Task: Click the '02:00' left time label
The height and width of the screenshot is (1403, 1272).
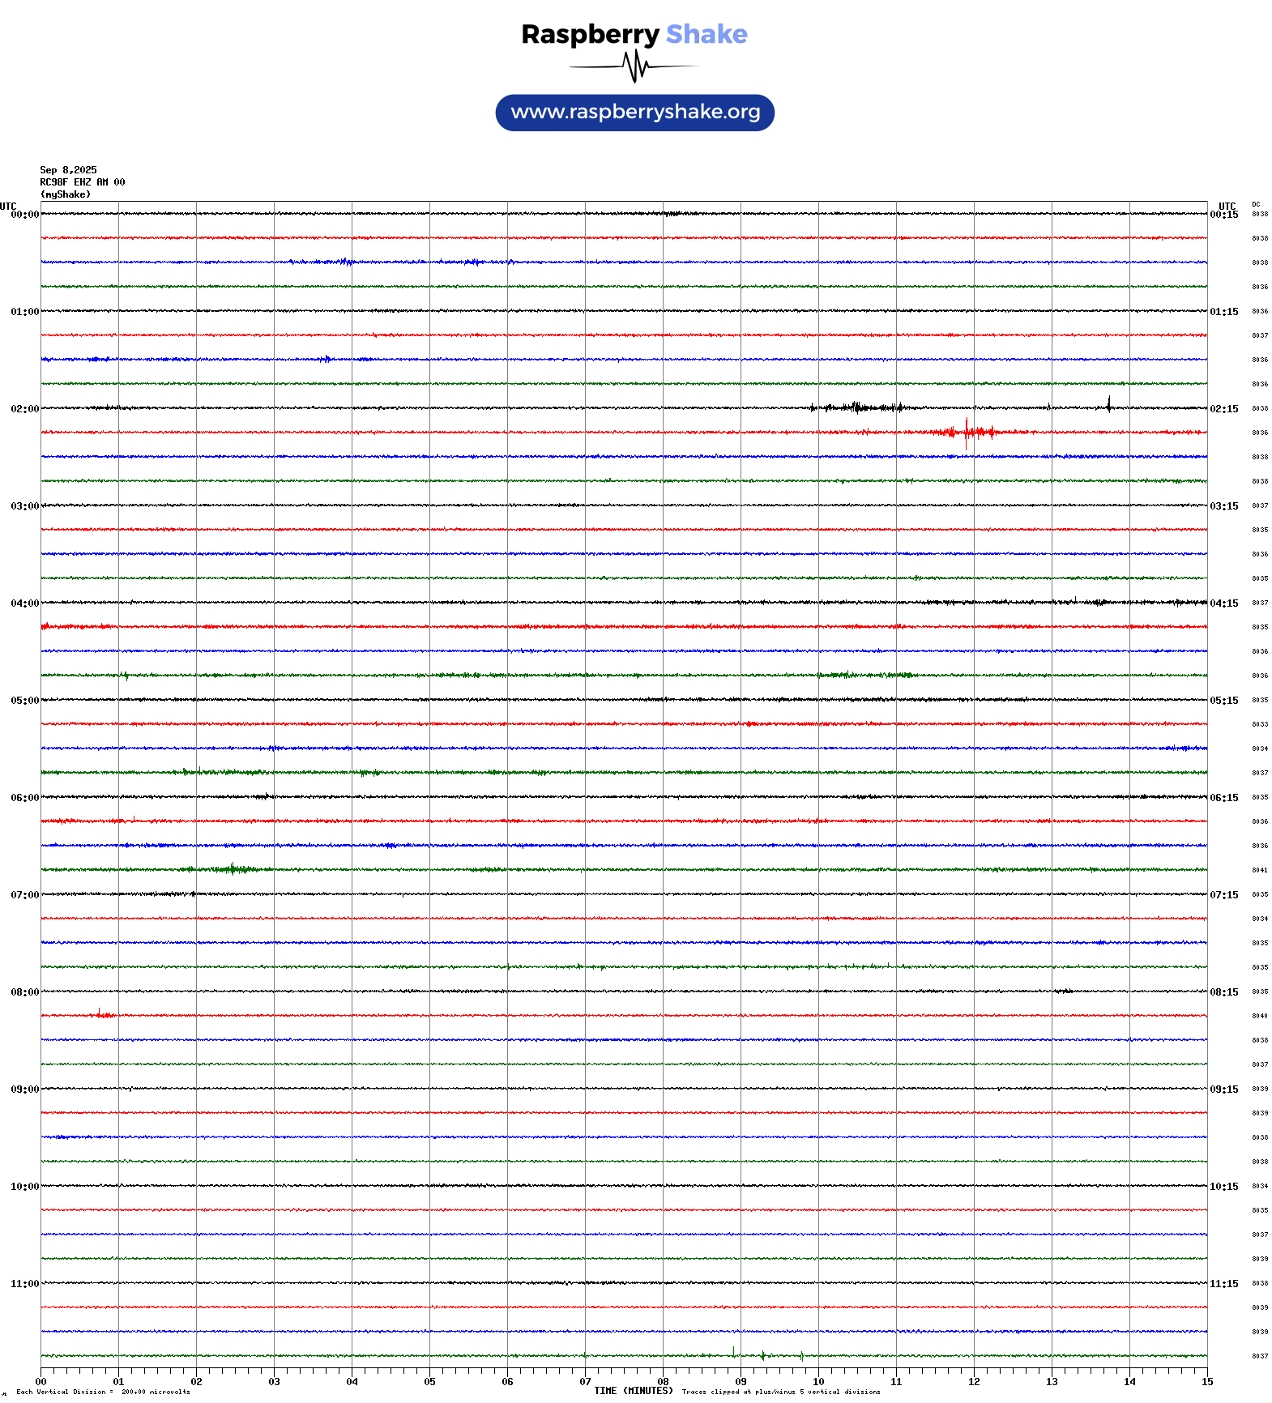Action: tap(25, 409)
